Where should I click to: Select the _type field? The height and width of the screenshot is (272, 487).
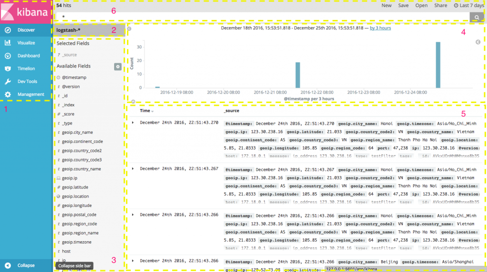click(67, 123)
